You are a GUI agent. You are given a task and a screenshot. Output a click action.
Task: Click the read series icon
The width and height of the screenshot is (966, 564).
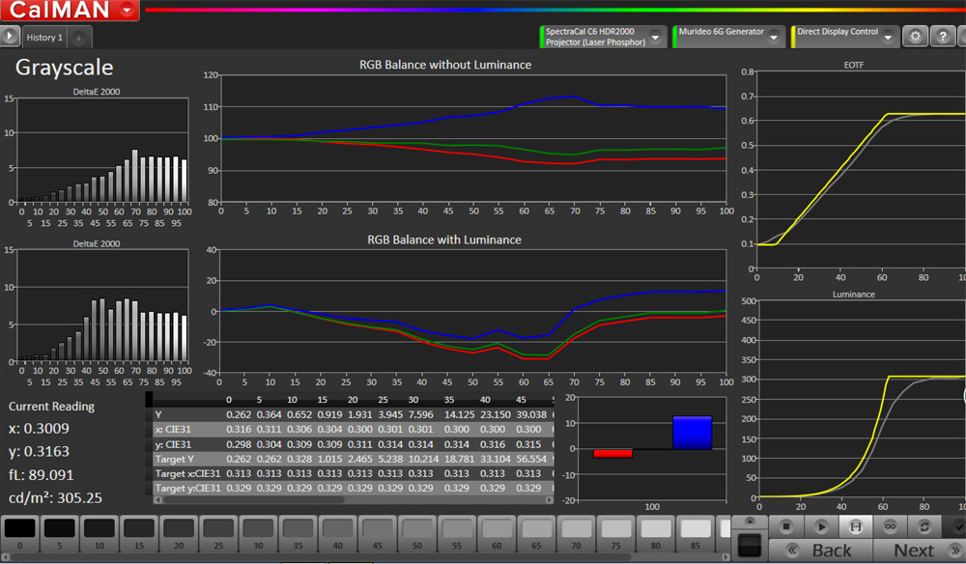[x=856, y=526]
